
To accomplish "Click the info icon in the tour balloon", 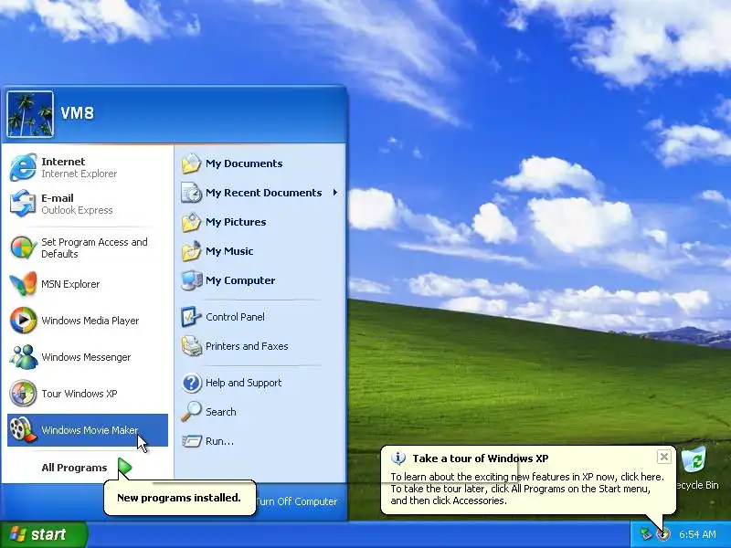I will (398, 458).
